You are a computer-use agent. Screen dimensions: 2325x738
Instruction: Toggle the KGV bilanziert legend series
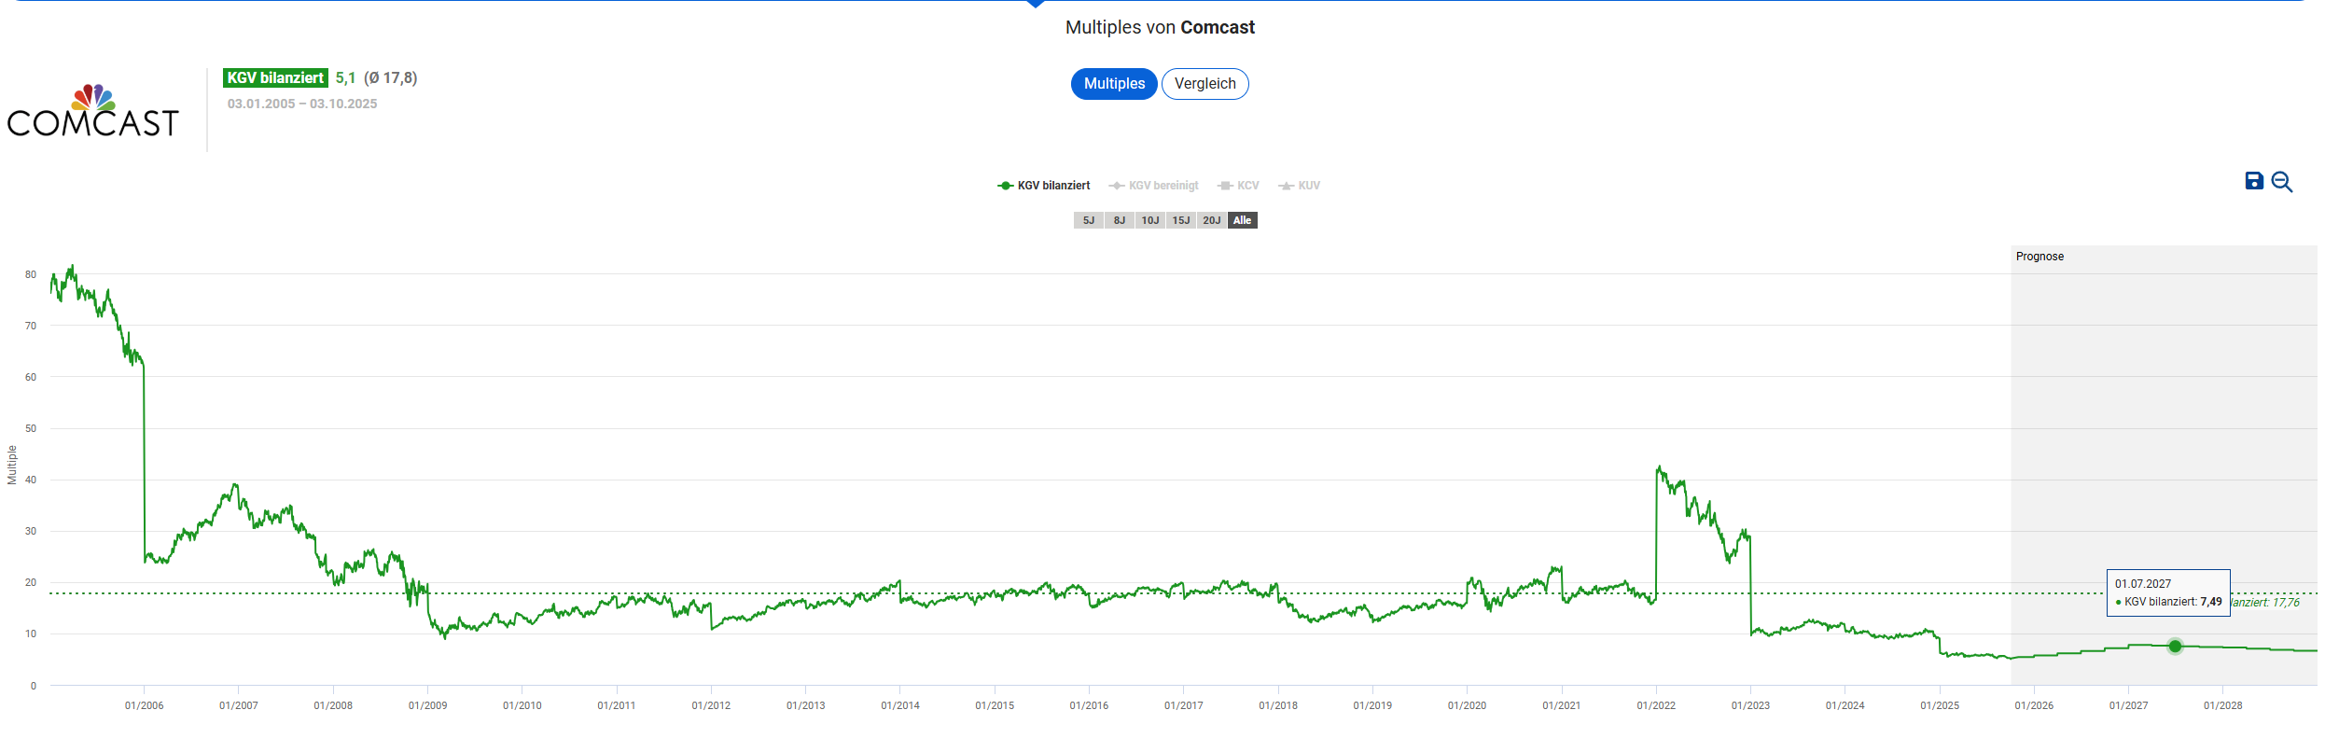point(1044,186)
